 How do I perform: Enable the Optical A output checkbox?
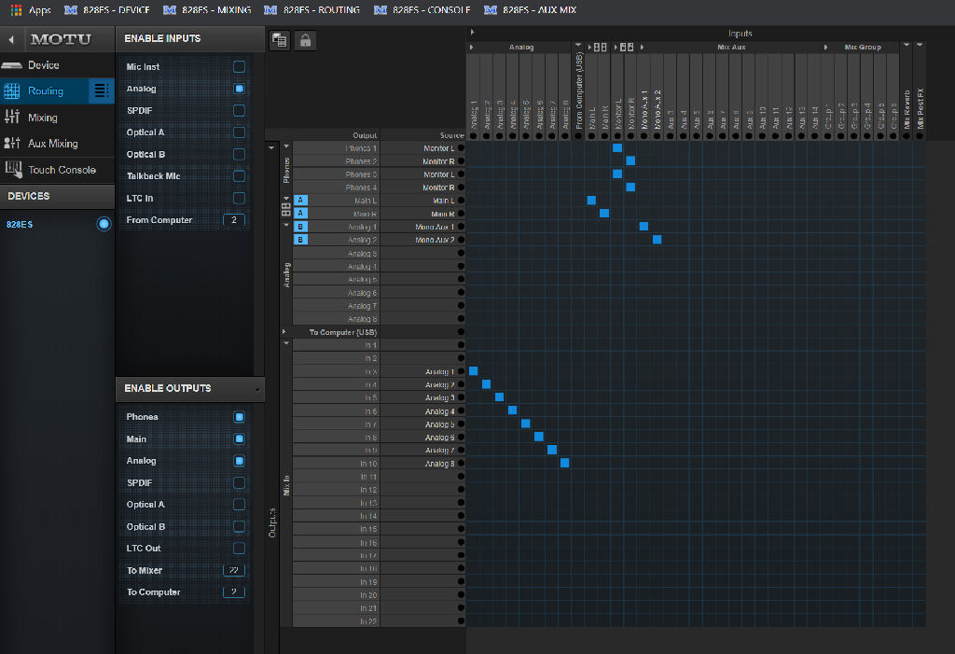[x=240, y=505]
